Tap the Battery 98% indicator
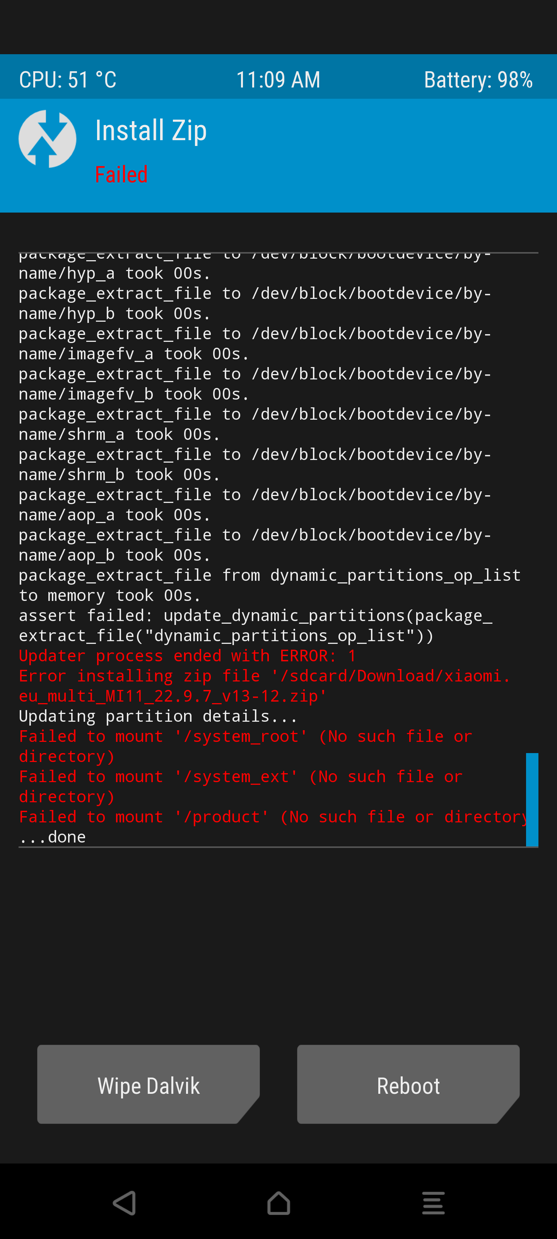This screenshot has width=557, height=1239. pos(478,79)
